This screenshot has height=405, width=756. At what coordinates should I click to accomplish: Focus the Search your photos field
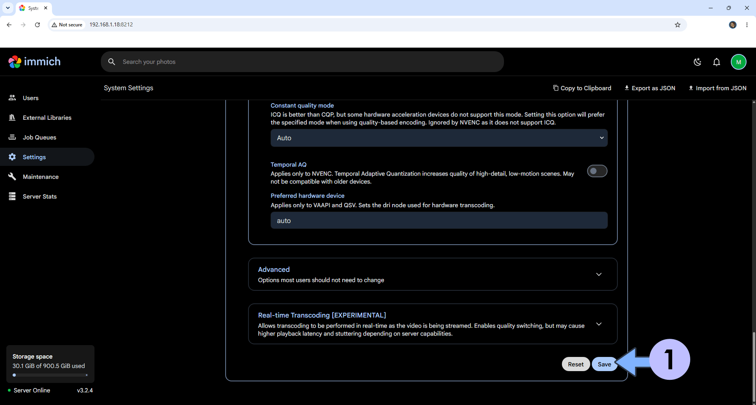tap(302, 62)
